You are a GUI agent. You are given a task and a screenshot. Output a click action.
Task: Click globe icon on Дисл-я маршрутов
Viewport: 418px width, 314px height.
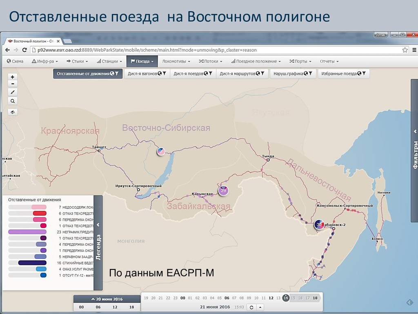(x=258, y=74)
